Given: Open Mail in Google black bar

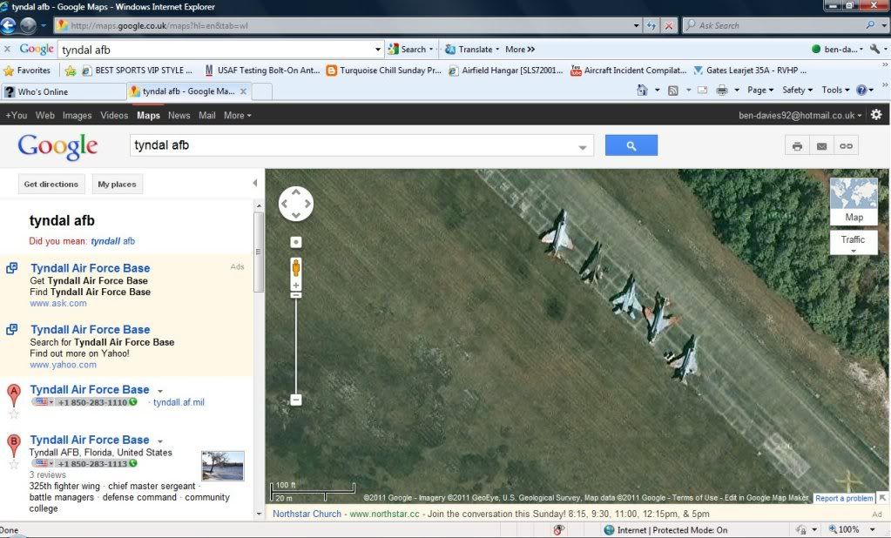Looking at the screenshot, I should click(x=206, y=115).
